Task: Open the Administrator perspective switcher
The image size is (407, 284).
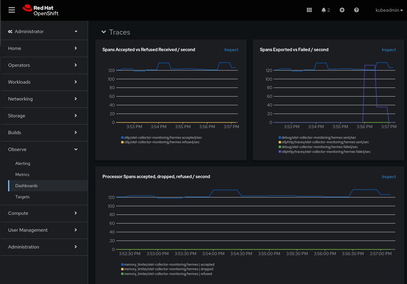Action: click(44, 32)
